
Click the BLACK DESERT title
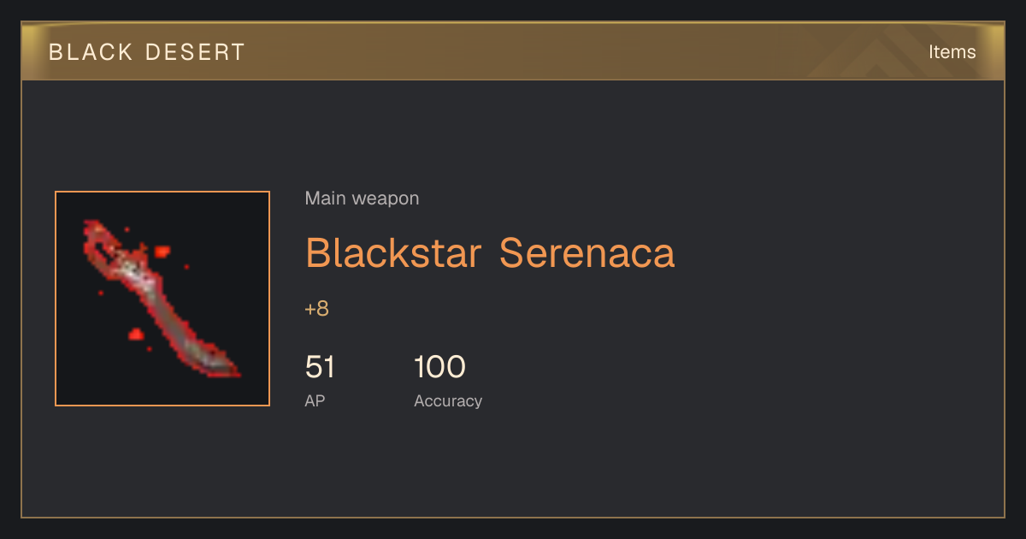click(x=147, y=52)
